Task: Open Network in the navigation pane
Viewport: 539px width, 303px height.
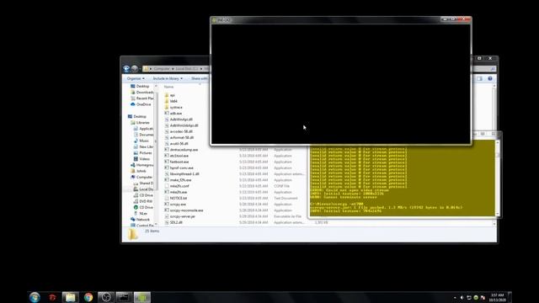Action: pyautogui.click(x=142, y=220)
